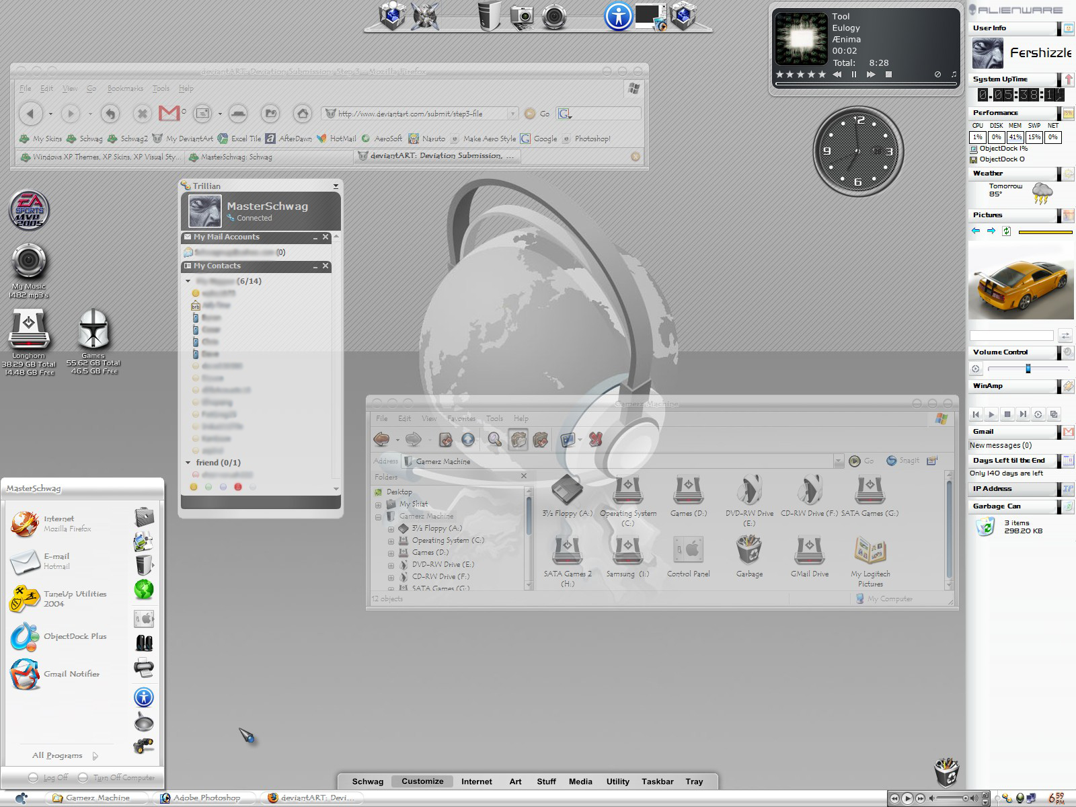Open Control Panel icon in Gamerz Machine
Viewport: 1076px width, 807px height.
click(x=688, y=551)
